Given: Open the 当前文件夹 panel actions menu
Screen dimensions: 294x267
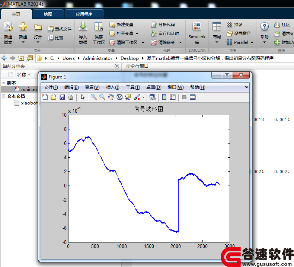Looking at the screenshot, I should point(117,66).
